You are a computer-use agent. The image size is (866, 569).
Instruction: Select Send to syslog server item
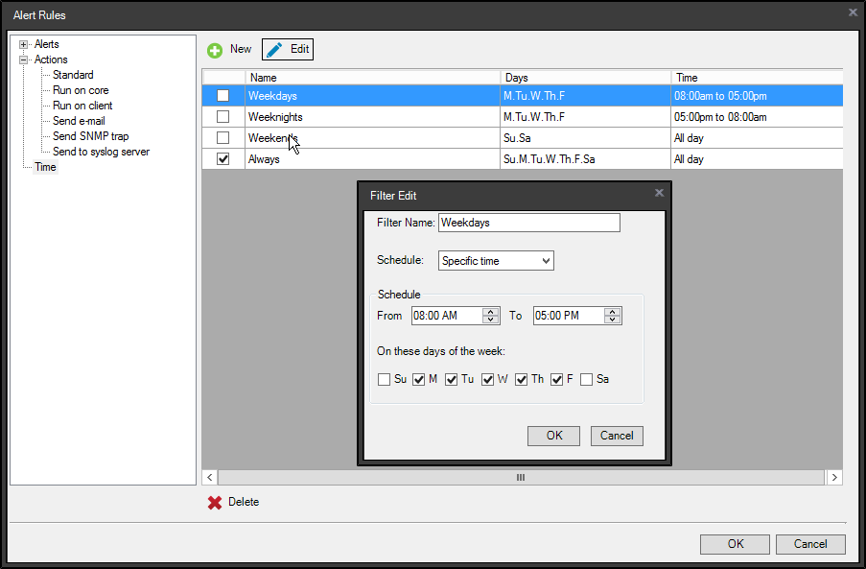101,152
